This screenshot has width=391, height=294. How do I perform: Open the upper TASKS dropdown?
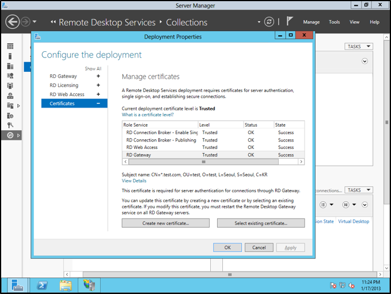[359, 47]
